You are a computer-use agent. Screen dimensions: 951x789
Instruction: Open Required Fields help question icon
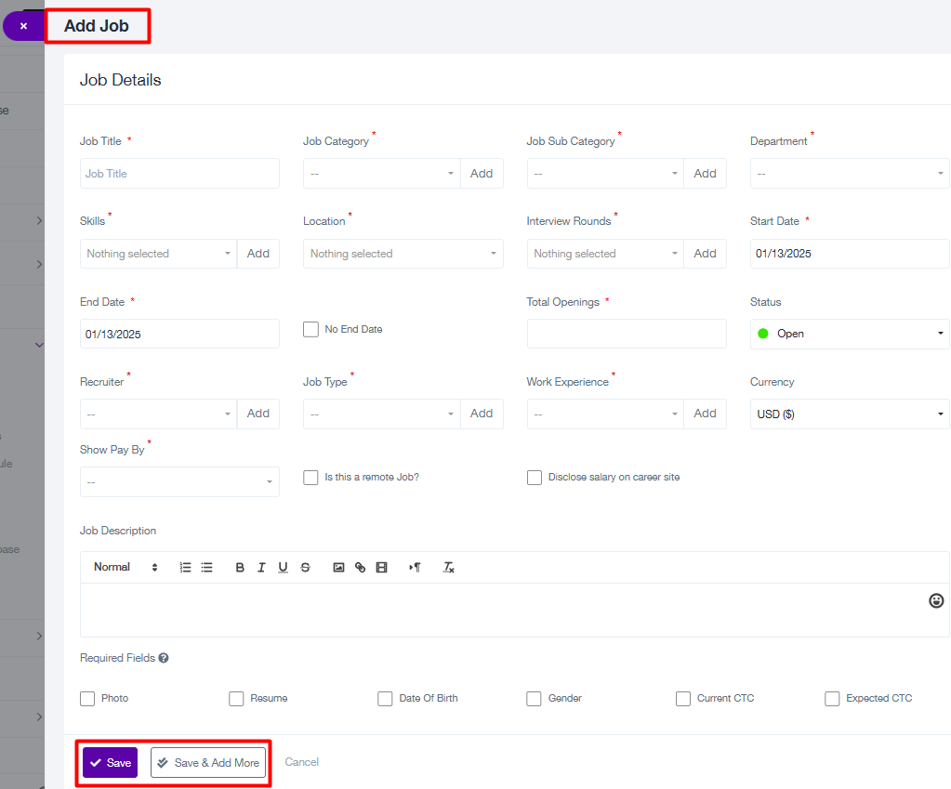tap(164, 658)
